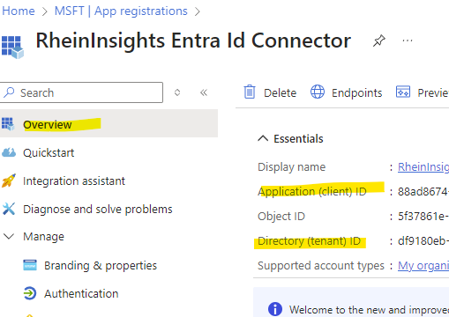
Task: Go to Home breadcrumb link
Action: click(x=19, y=11)
